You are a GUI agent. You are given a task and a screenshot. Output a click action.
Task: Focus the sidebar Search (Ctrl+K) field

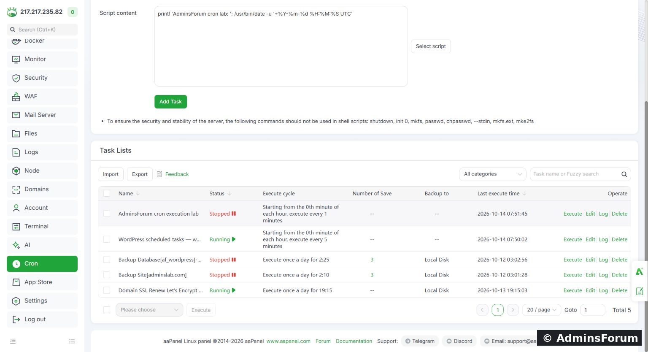[42, 30]
